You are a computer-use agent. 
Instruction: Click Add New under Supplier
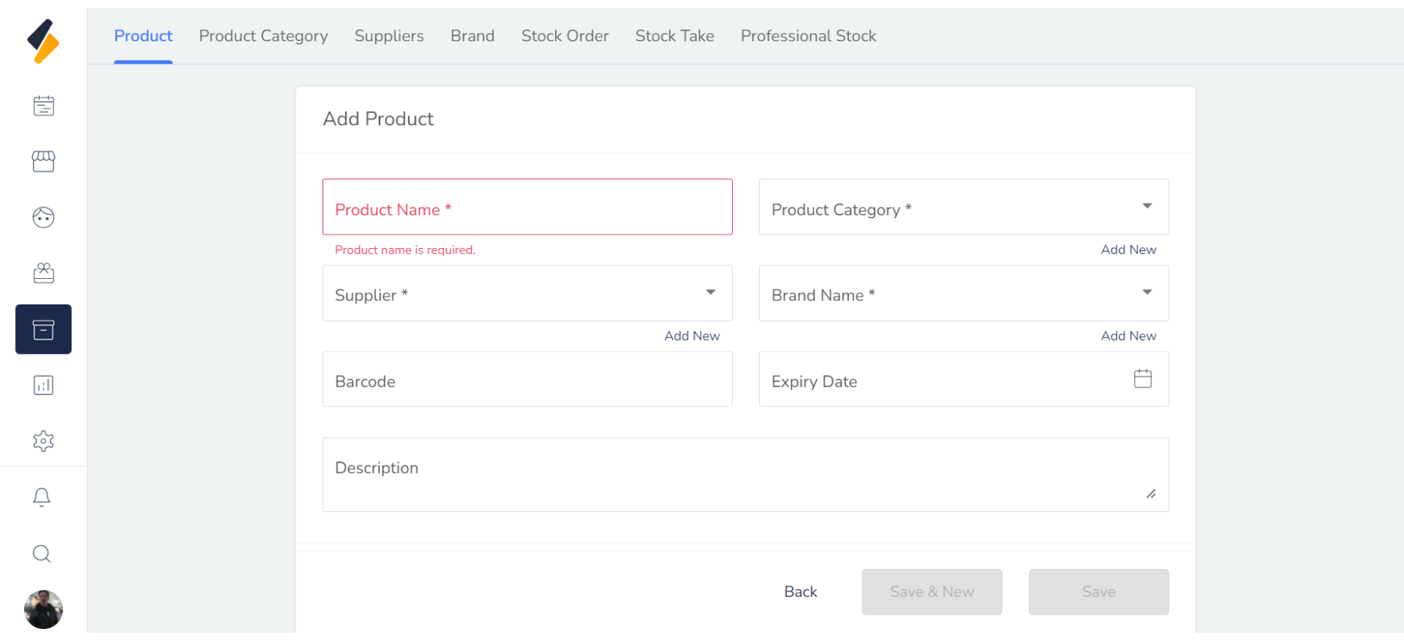coord(691,336)
